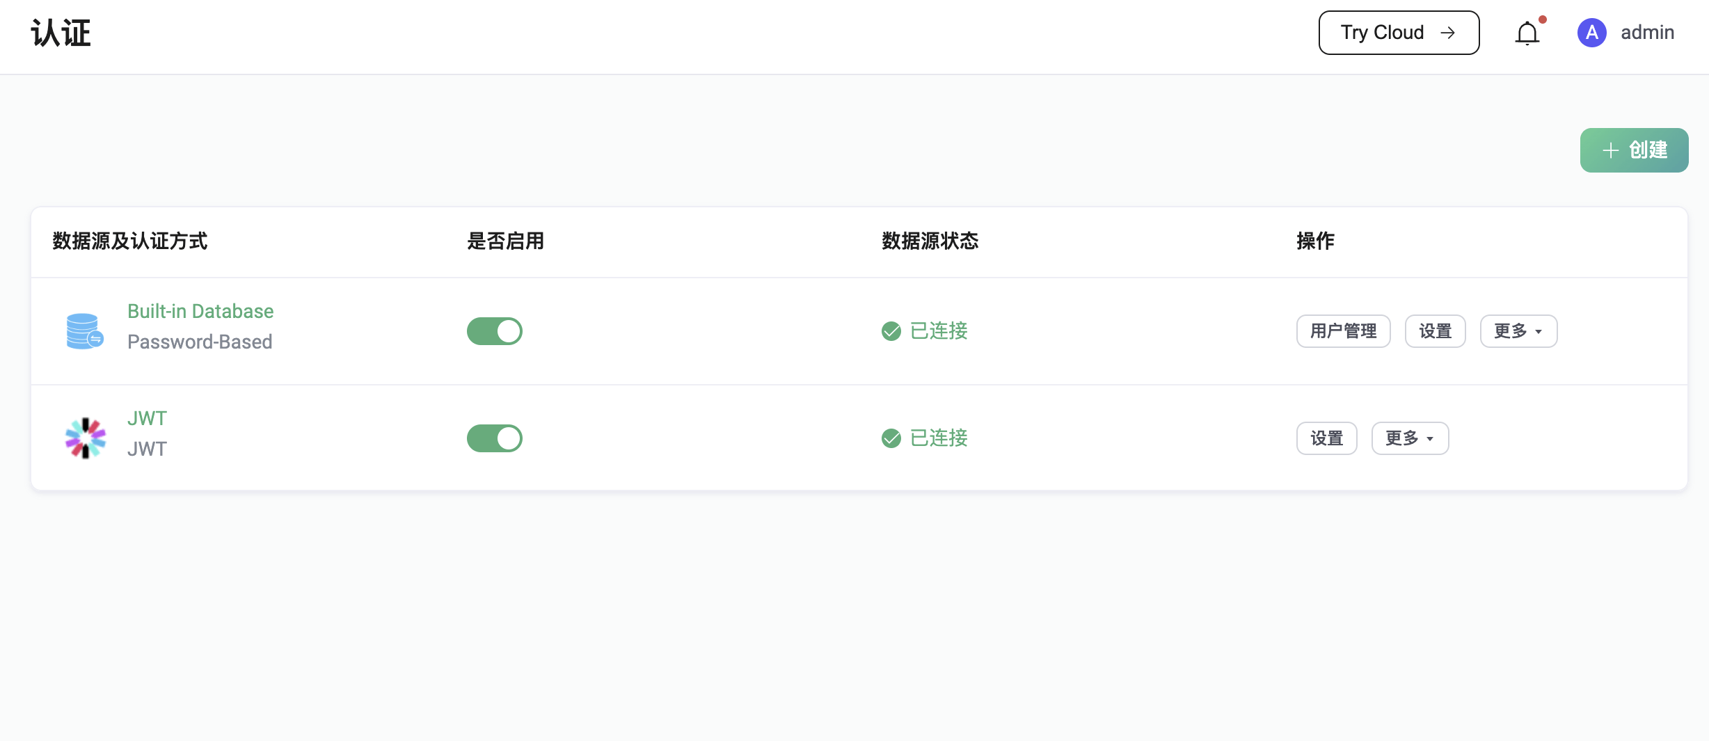
Task: Click the JWT authentication logo icon
Action: tap(84, 438)
